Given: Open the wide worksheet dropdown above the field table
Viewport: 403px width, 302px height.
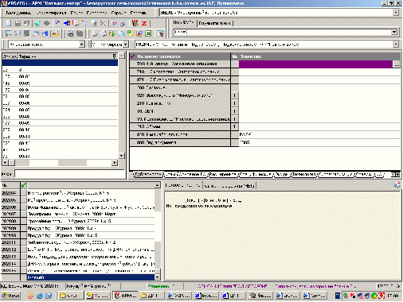Looking at the screenshot, I should [x=396, y=45].
